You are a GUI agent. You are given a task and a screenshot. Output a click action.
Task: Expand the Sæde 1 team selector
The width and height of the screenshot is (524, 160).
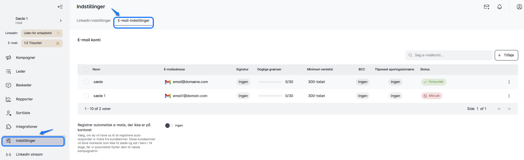click(x=60, y=21)
